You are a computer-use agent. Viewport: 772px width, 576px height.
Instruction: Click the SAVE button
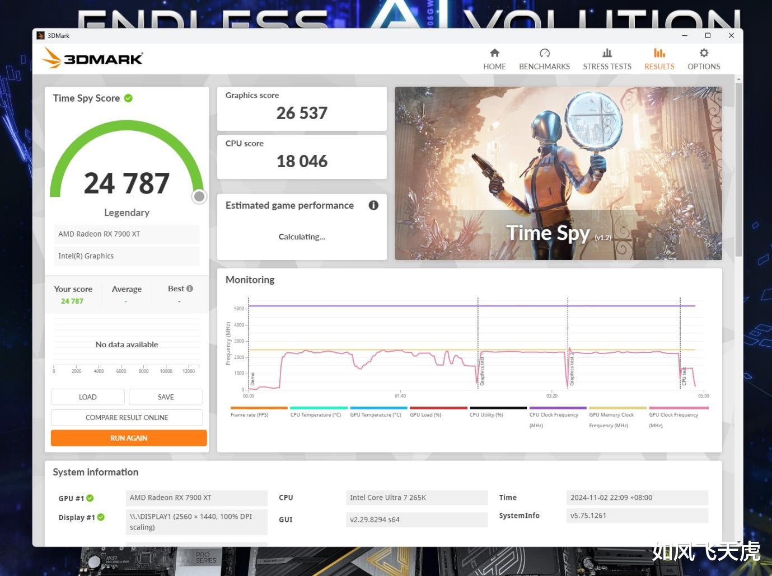click(166, 397)
